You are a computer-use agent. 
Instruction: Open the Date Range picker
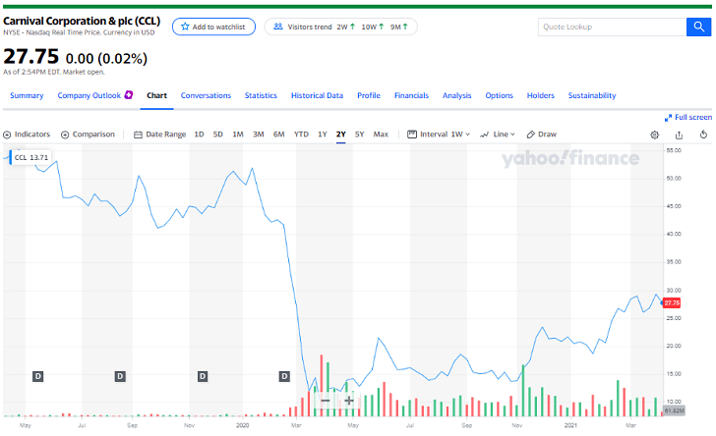tap(159, 135)
